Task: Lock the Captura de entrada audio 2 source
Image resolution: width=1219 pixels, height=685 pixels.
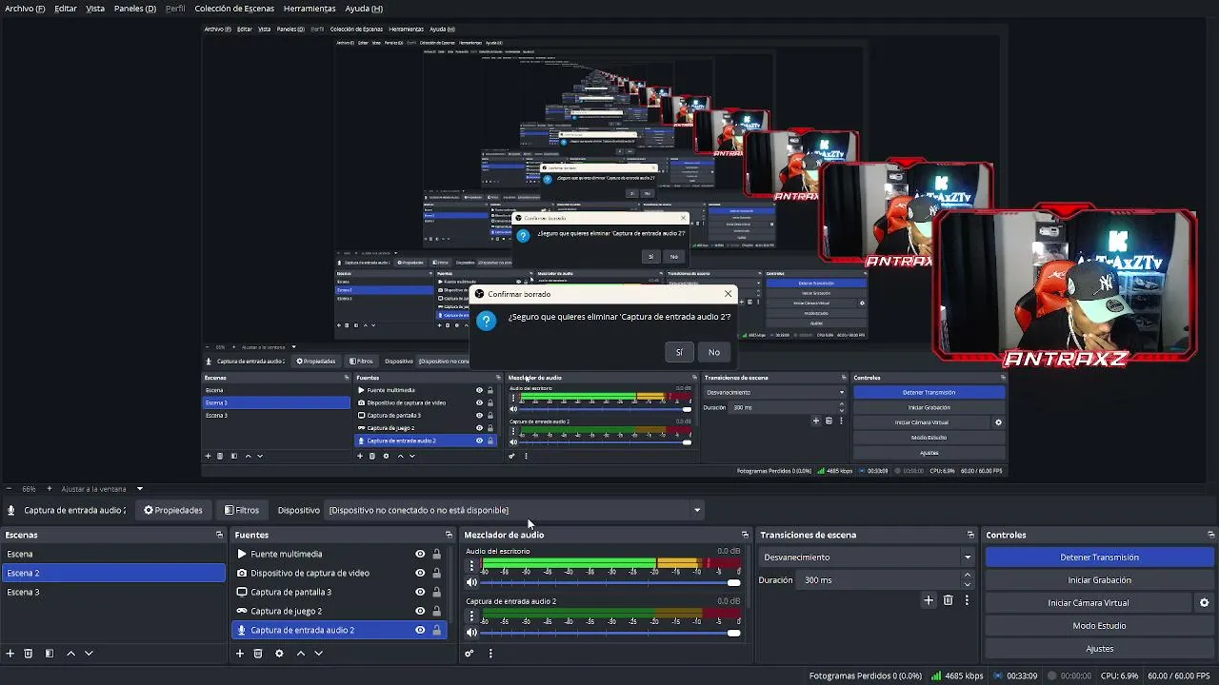Action: [437, 630]
